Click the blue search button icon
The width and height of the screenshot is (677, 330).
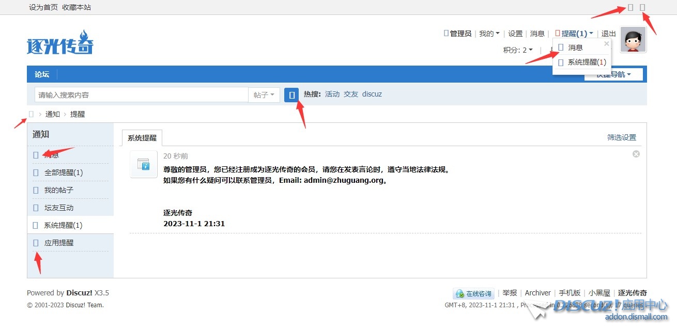point(291,95)
